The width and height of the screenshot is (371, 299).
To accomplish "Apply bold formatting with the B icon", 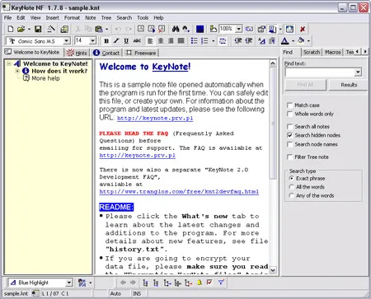I will point(106,41).
